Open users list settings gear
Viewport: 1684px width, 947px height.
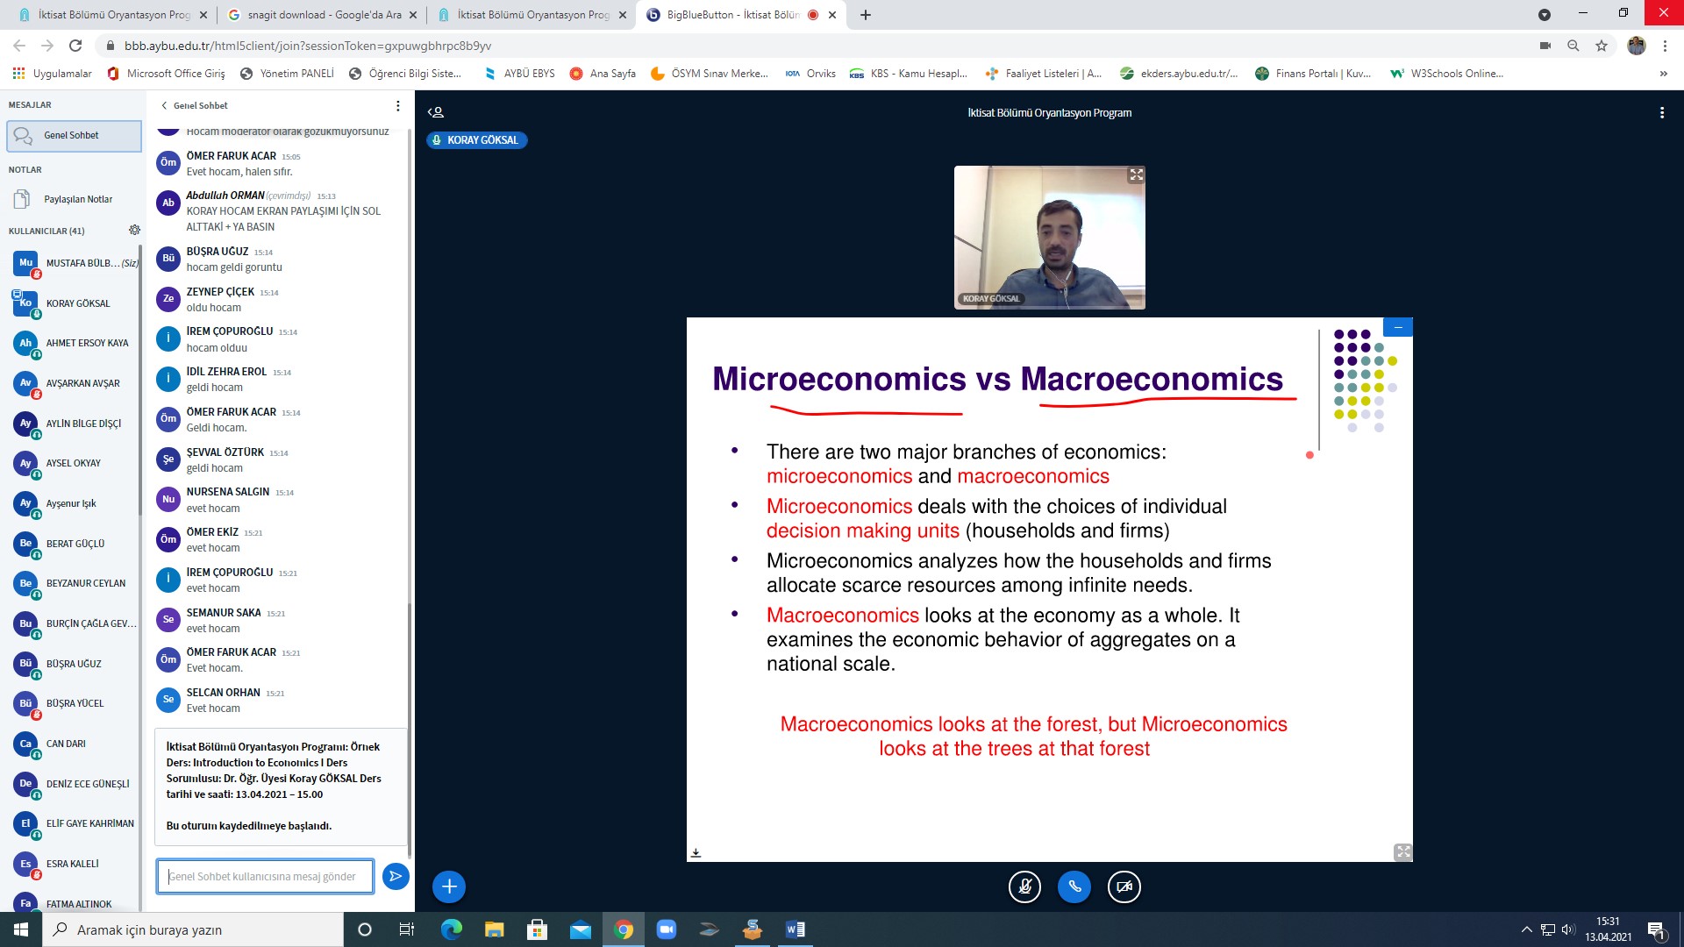pos(134,230)
